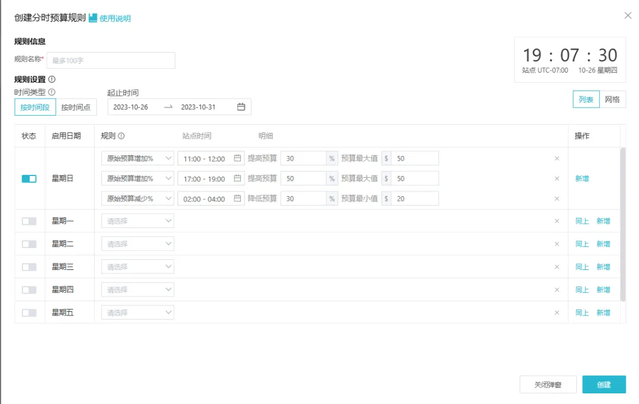Click delete X in 星期二 row

point(557,244)
